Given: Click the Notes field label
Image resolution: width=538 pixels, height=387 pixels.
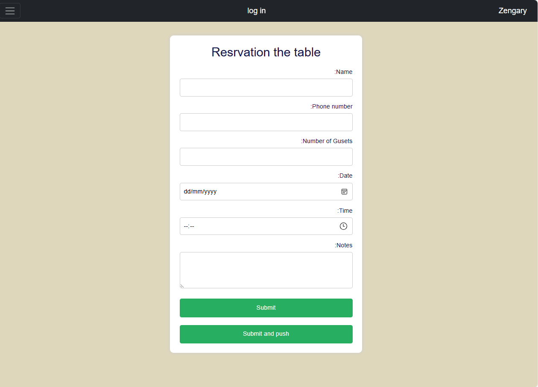Looking at the screenshot, I should tap(343, 245).
